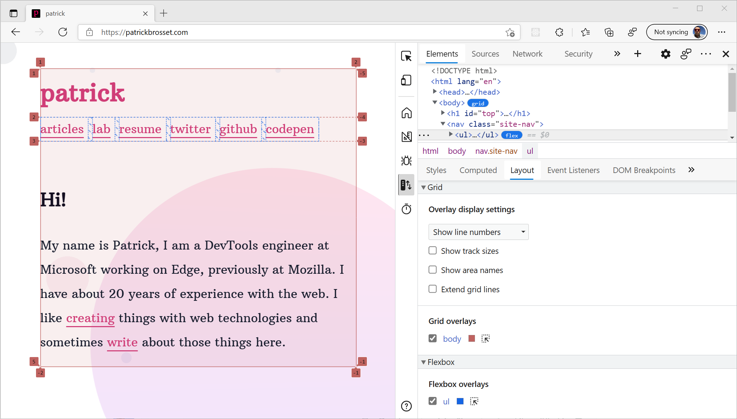Viewport: 737px width, 419px height.
Task: Toggle the device emulation mode
Action: pos(406,80)
